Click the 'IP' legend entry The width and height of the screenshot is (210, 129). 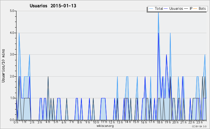tap(188, 8)
